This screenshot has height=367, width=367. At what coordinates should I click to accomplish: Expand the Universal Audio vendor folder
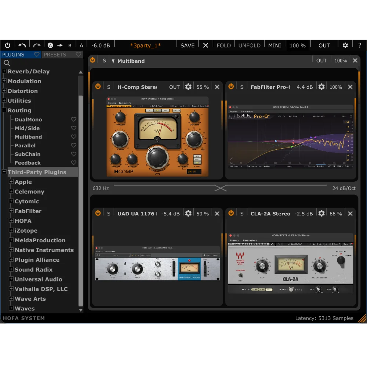pyautogui.click(x=11, y=279)
